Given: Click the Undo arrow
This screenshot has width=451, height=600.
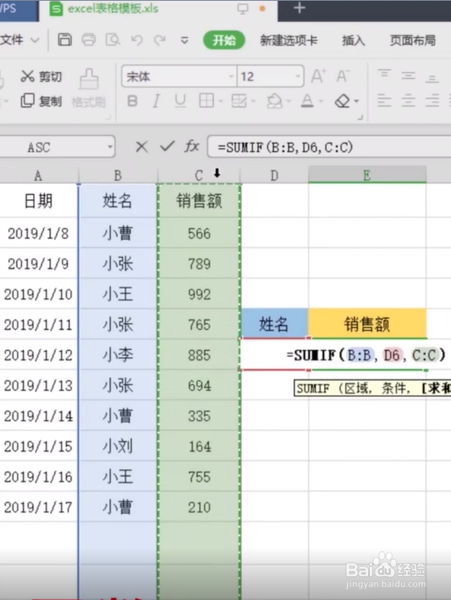Looking at the screenshot, I should [137, 40].
